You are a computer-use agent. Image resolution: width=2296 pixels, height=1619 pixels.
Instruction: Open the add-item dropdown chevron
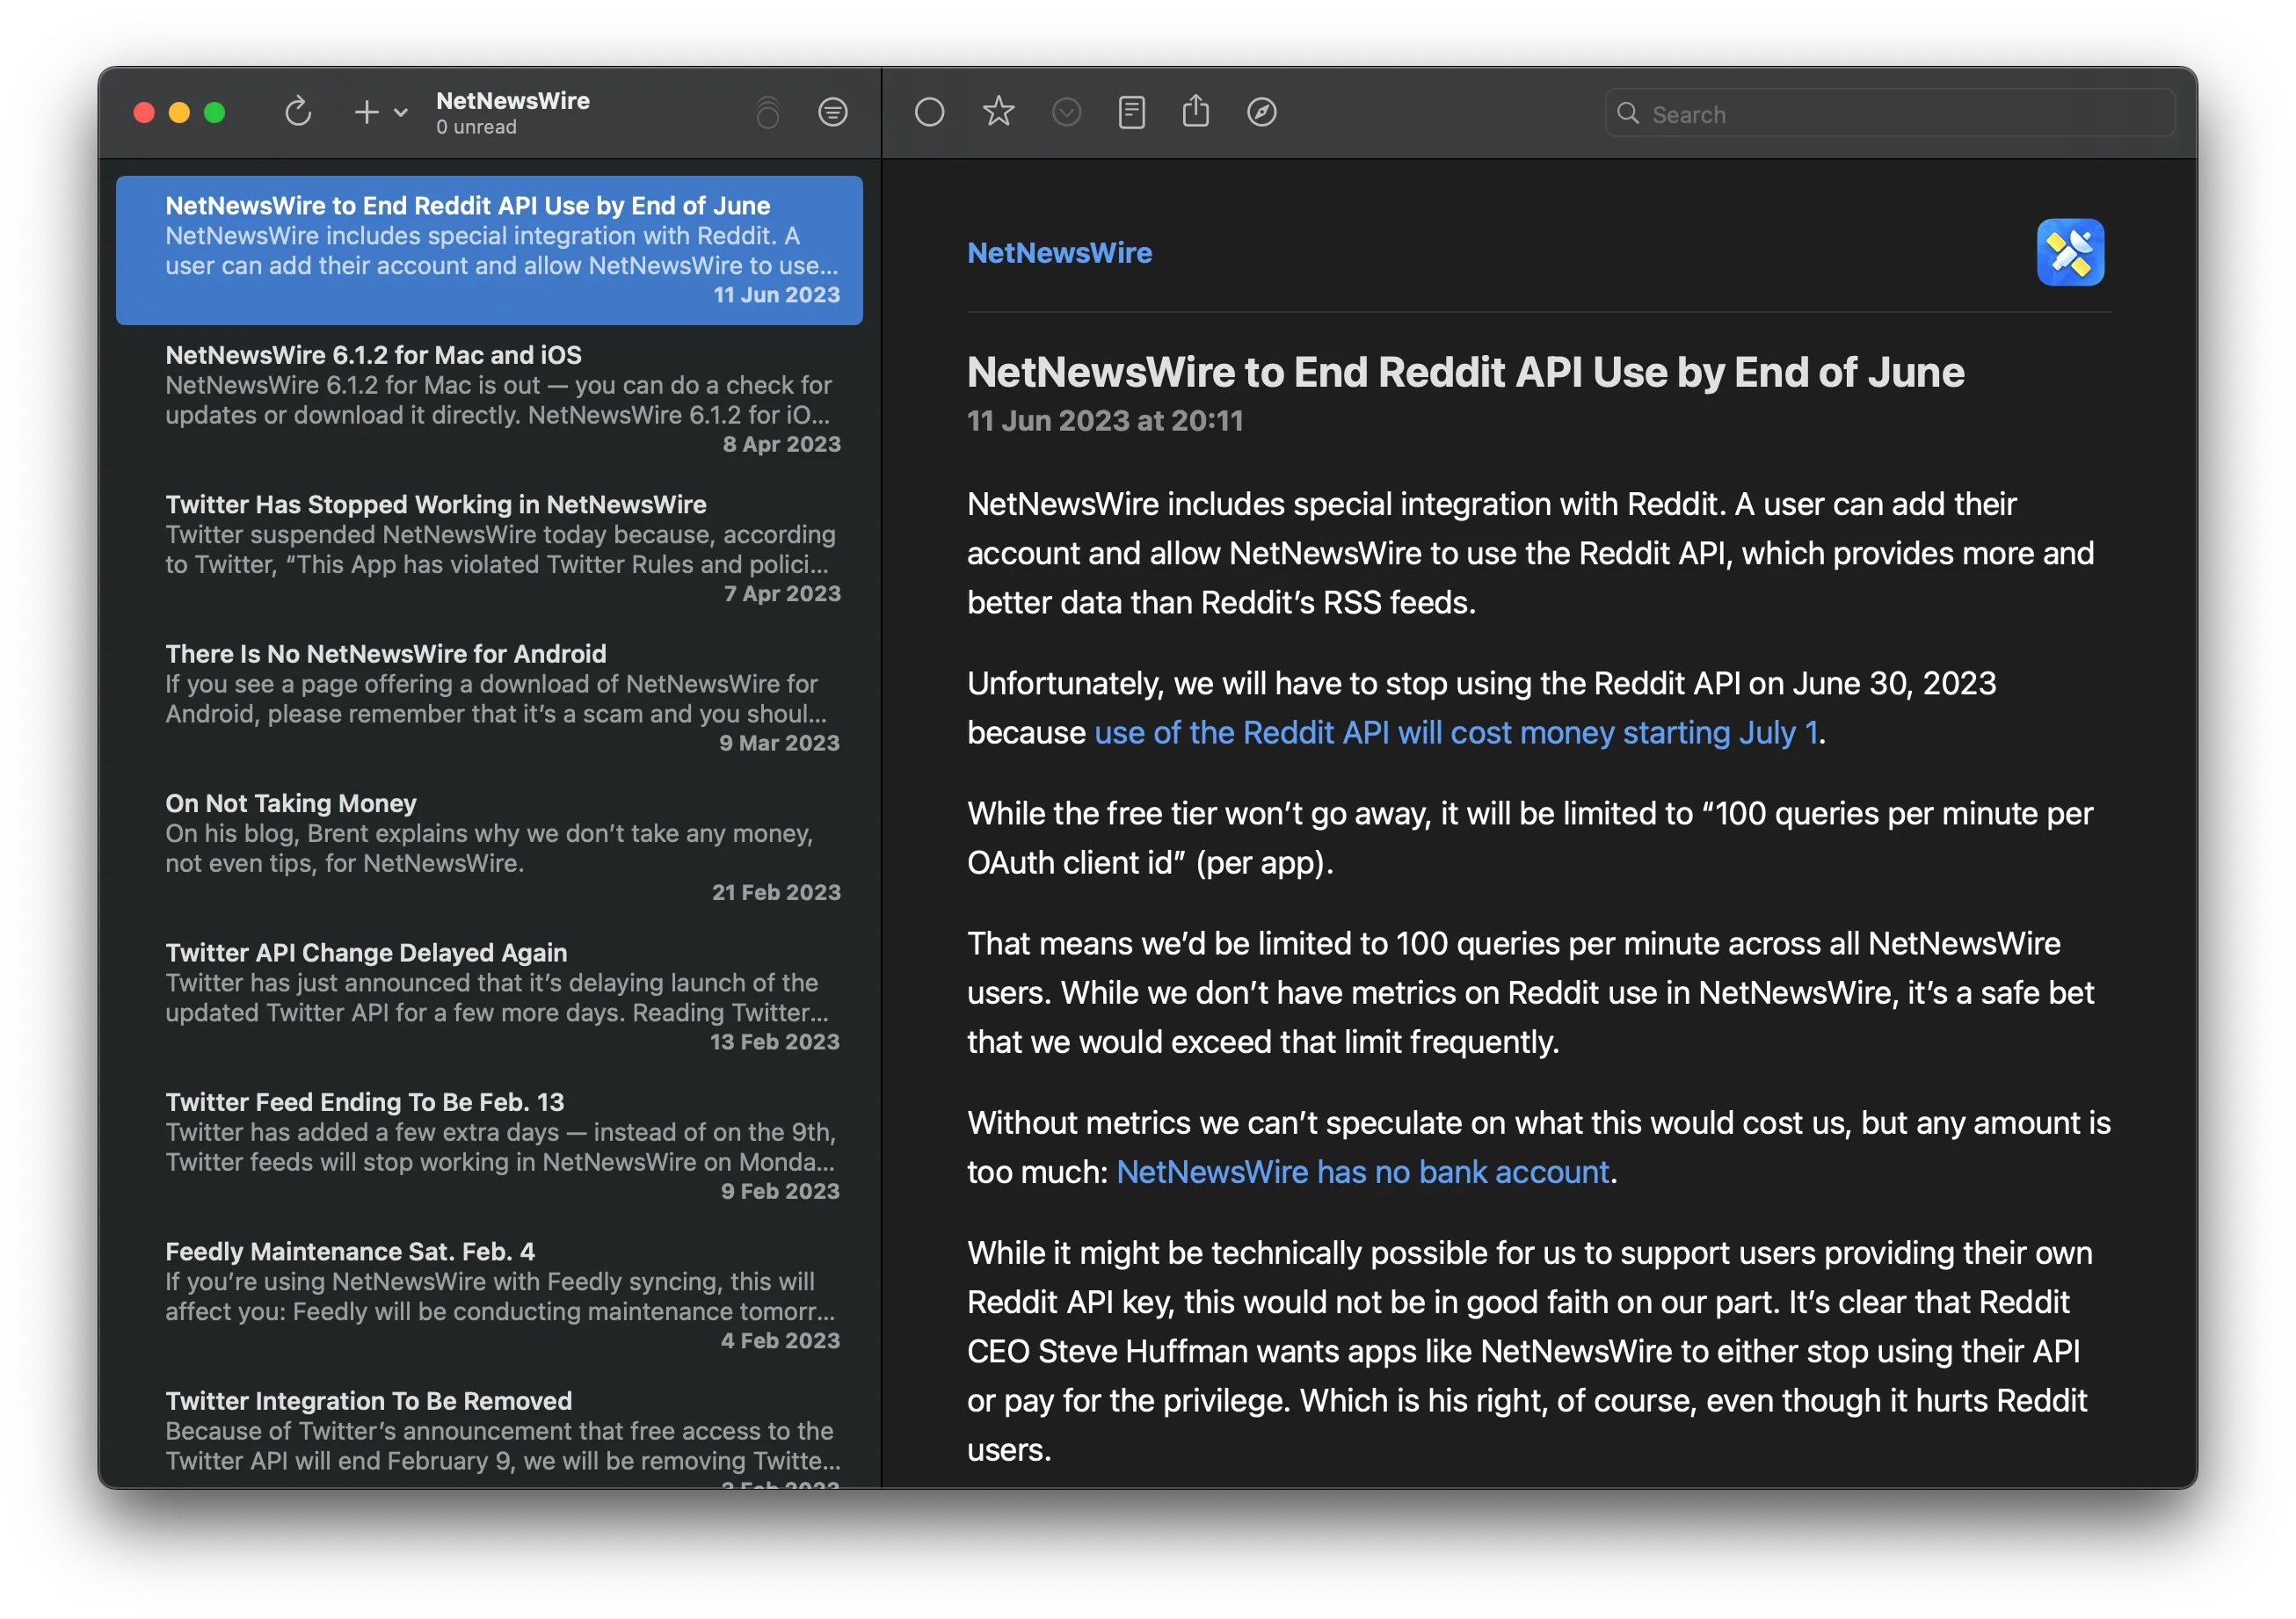tap(400, 112)
